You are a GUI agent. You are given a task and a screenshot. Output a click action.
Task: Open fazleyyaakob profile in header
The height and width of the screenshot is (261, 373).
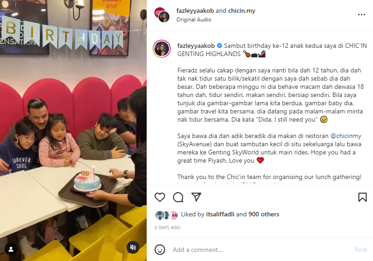[195, 11]
